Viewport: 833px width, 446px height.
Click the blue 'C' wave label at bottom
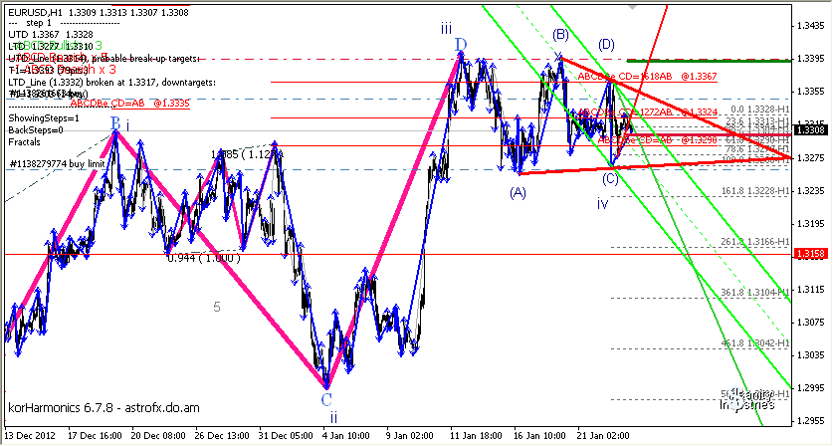(x=325, y=399)
